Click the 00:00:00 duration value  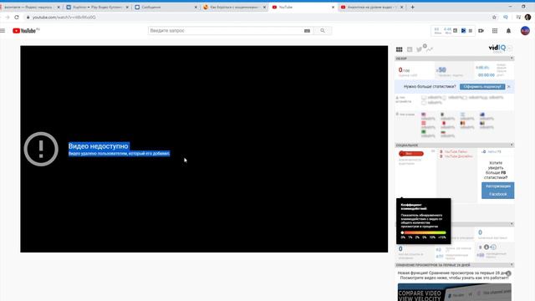(x=487, y=75)
